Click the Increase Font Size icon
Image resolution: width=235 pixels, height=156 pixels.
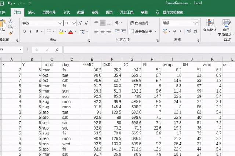80,23
